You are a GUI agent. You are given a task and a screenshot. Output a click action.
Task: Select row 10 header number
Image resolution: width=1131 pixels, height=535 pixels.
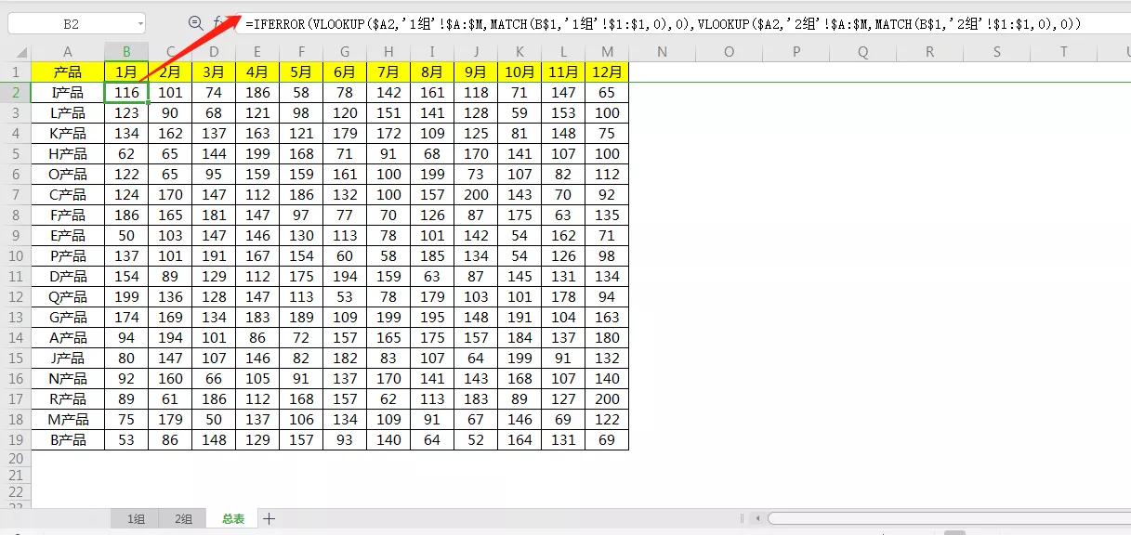(15, 255)
